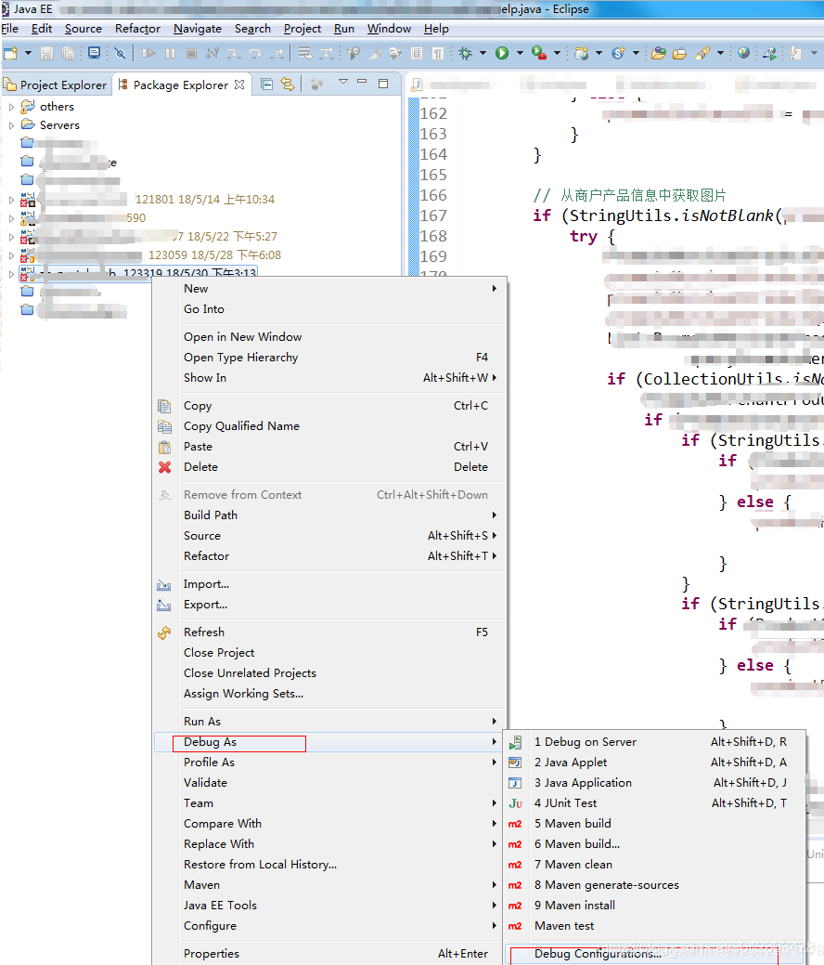Click the Run External Tools icon
Screen dimensions: 824x965
point(539,54)
